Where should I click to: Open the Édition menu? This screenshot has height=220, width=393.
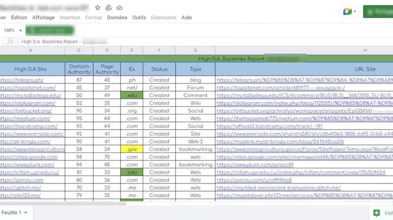pyautogui.click(x=19, y=18)
